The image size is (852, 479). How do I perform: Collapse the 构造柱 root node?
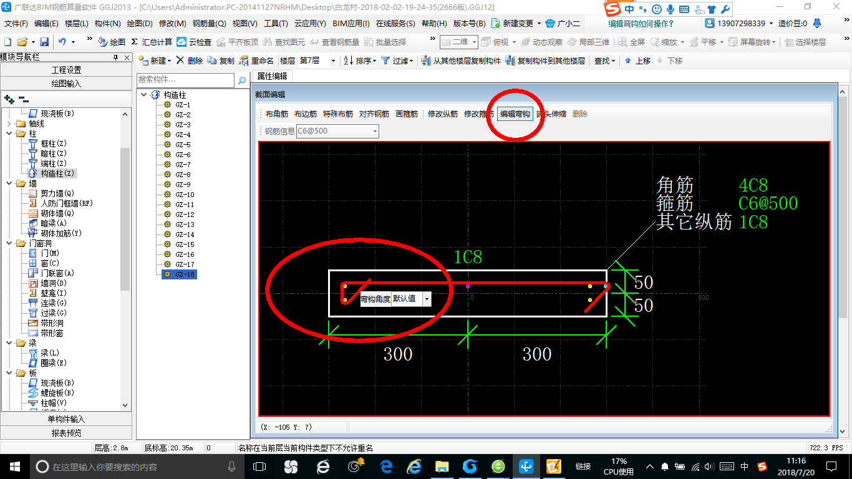pyautogui.click(x=144, y=95)
